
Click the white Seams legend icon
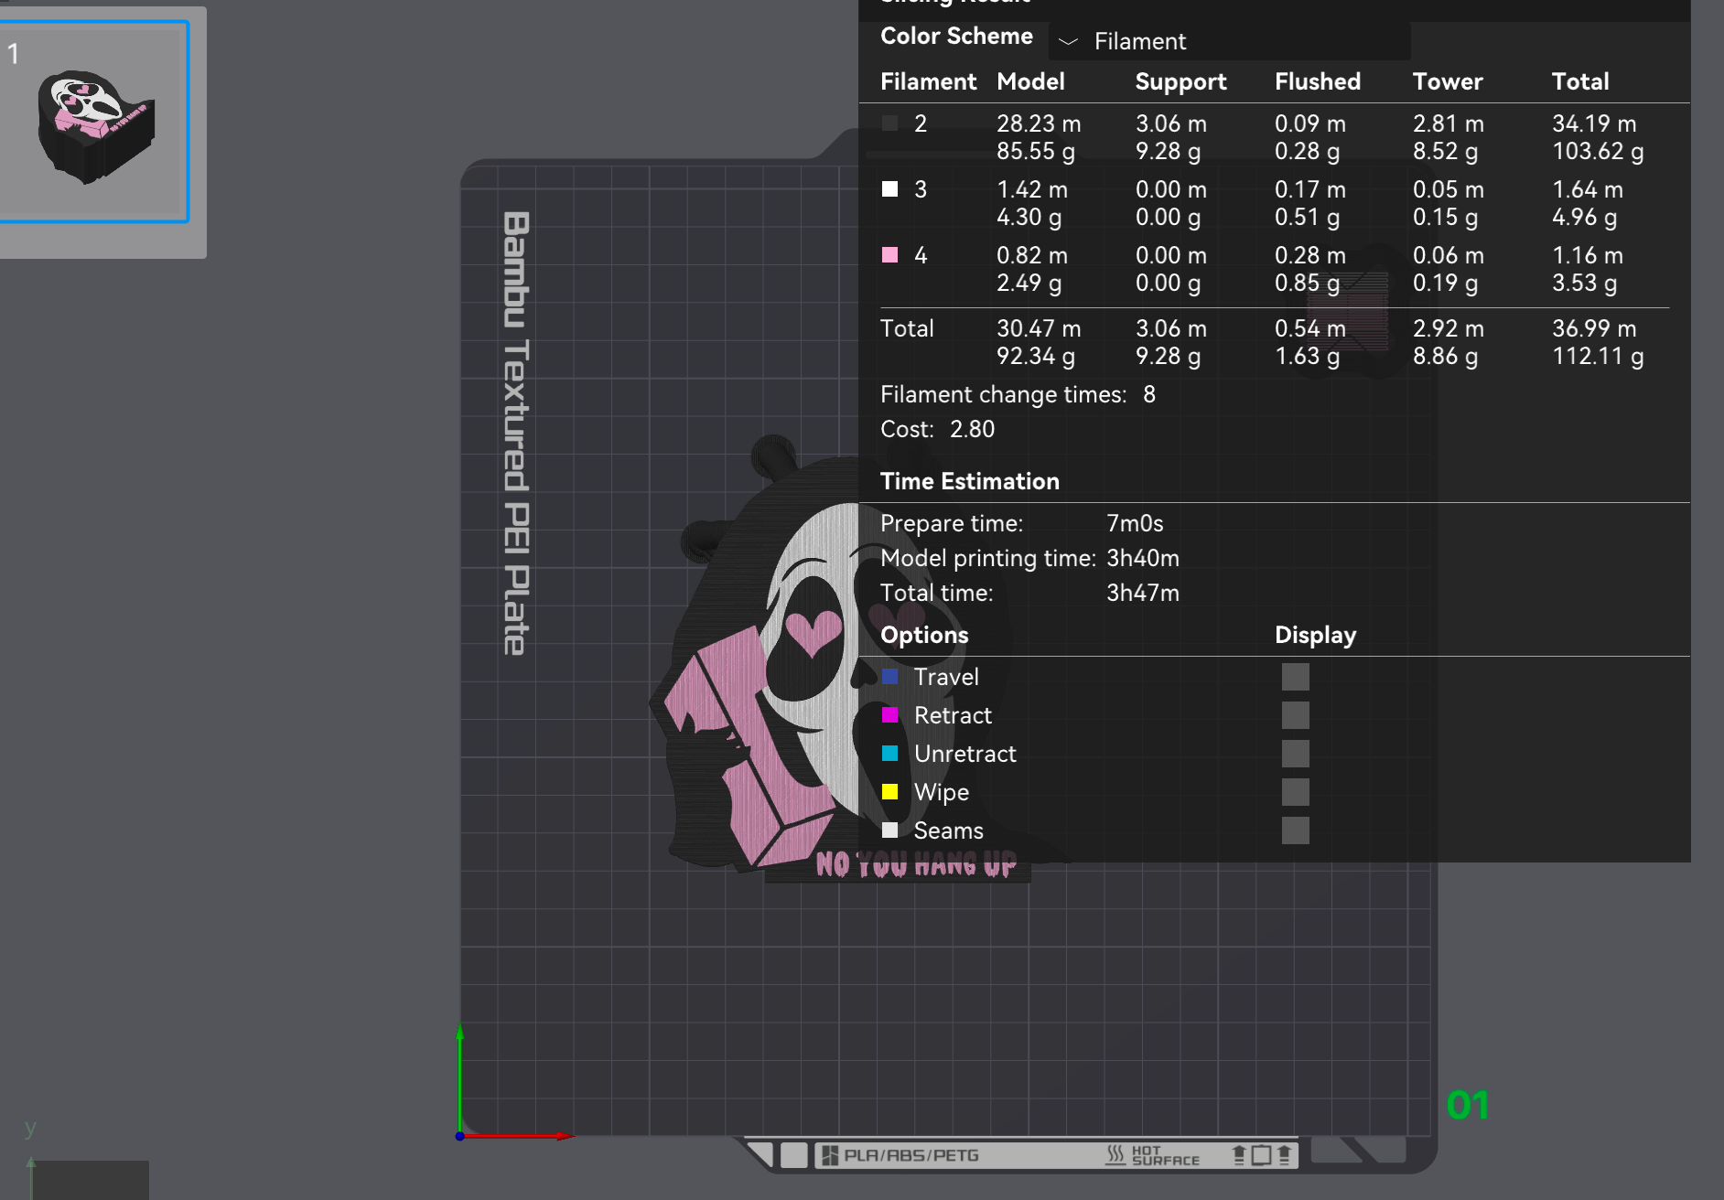coord(889,830)
